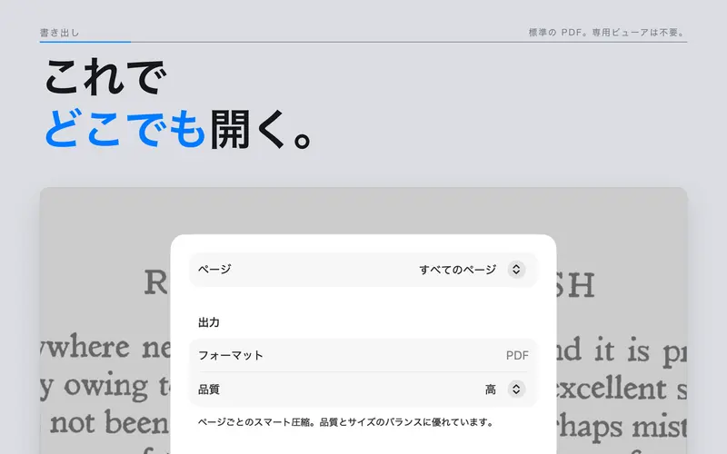727x454 pixels.
Task: Open the 品質 dropdown set to 高
Action: pyautogui.click(x=363, y=390)
